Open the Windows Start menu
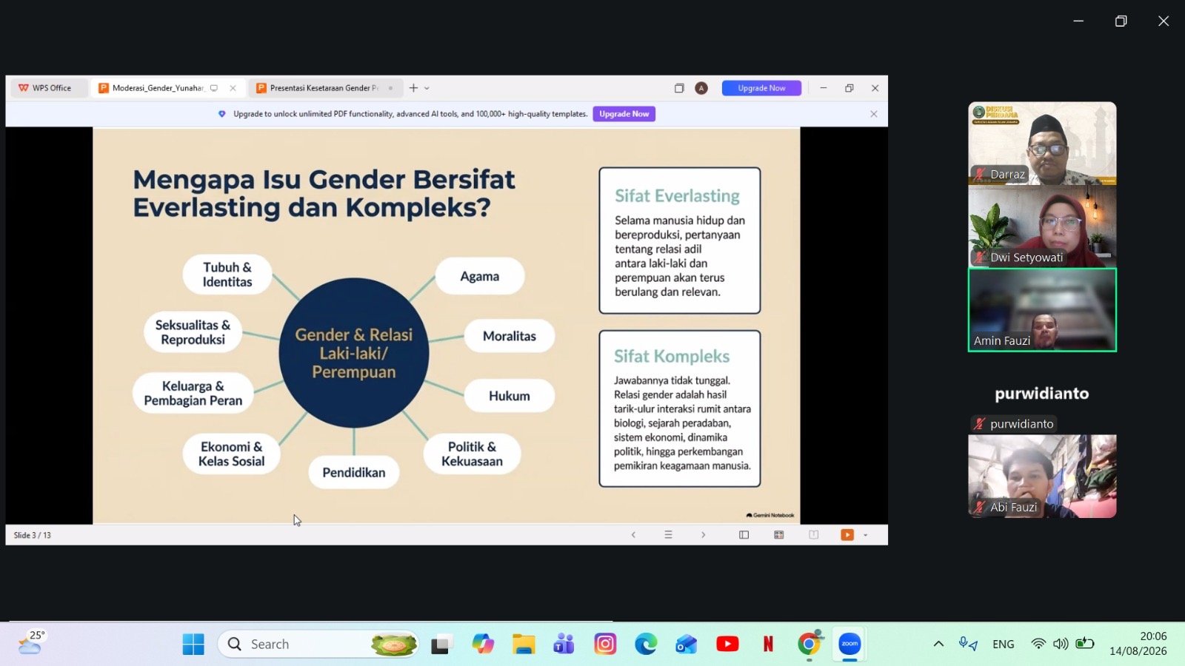The width and height of the screenshot is (1185, 666). (193, 645)
